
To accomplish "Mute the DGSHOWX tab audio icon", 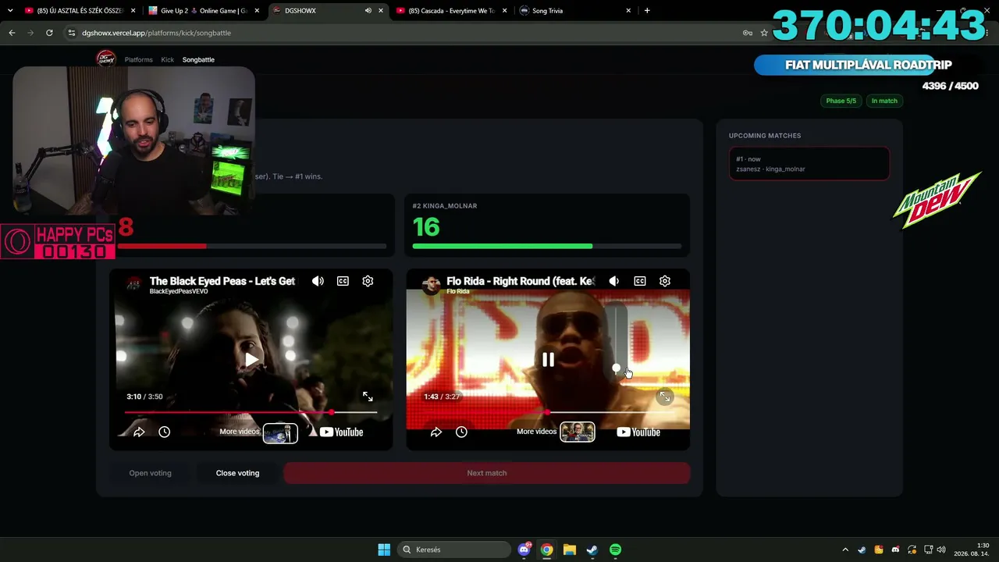I will click(368, 11).
